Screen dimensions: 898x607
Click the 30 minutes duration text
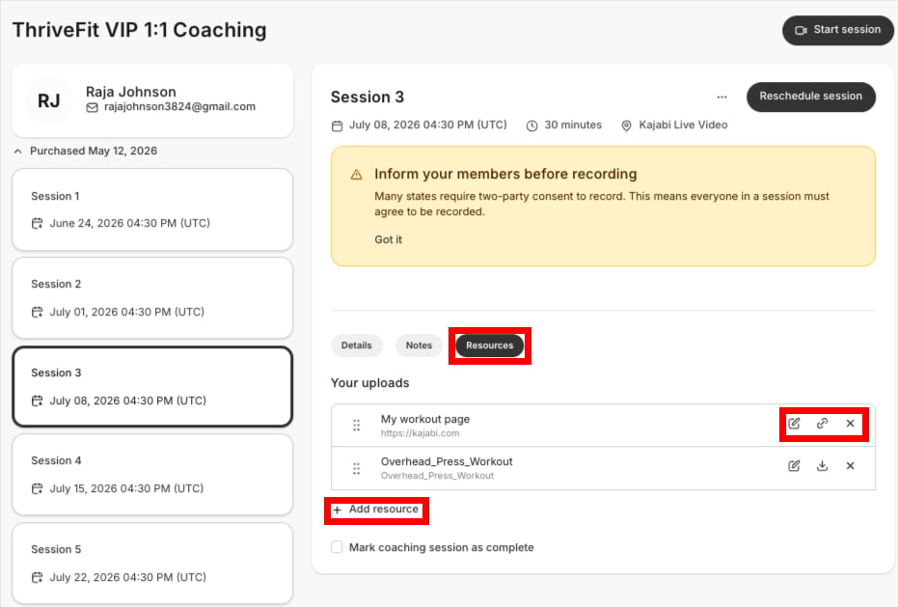[x=573, y=124]
